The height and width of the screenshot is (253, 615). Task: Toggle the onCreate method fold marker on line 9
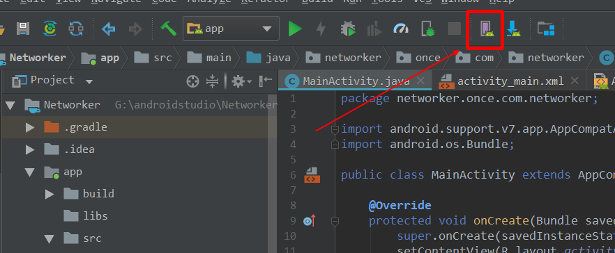click(335, 221)
